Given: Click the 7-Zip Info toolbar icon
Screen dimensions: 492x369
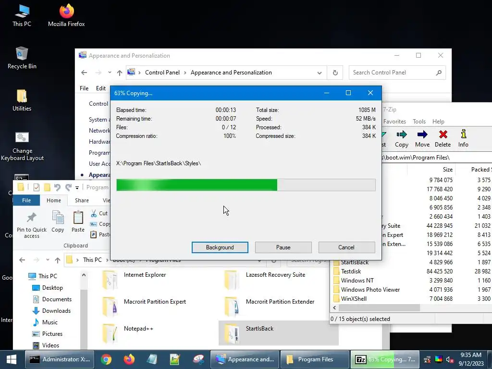Looking at the screenshot, I should [463, 139].
